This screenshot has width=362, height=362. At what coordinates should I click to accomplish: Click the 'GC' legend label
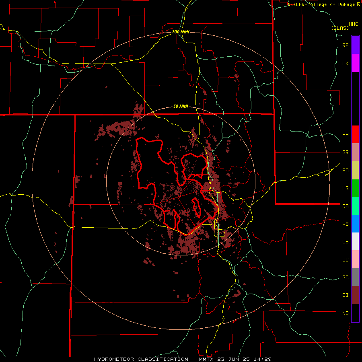click(345, 278)
